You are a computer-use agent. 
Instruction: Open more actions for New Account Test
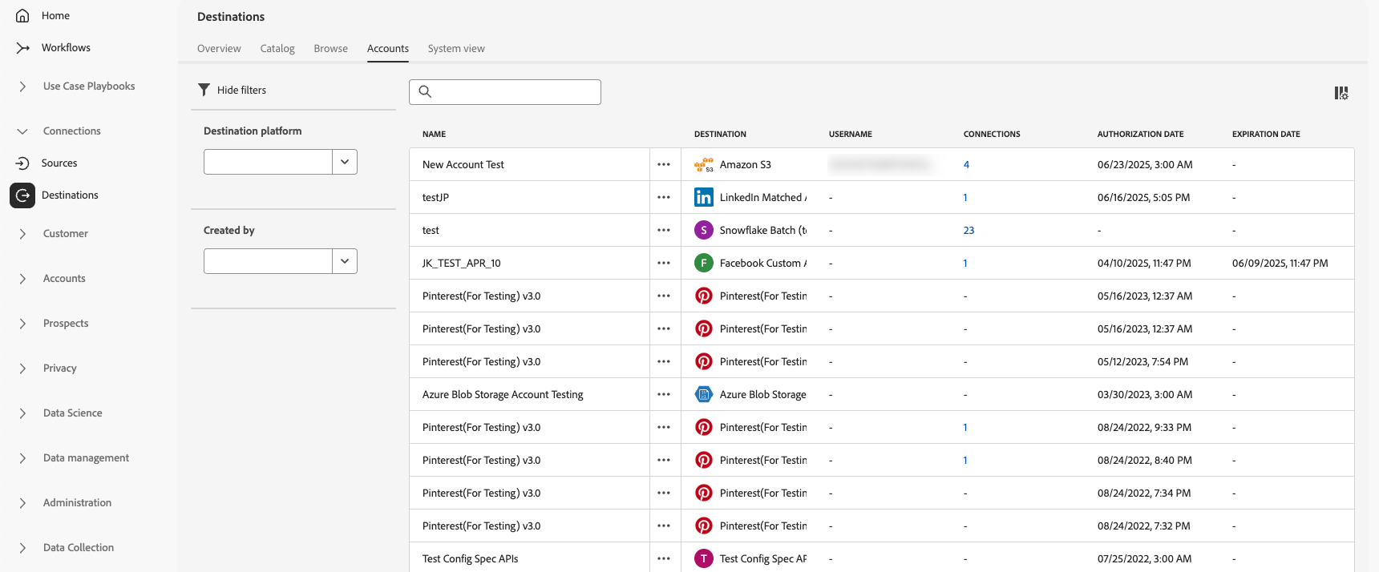(x=664, y=164)
